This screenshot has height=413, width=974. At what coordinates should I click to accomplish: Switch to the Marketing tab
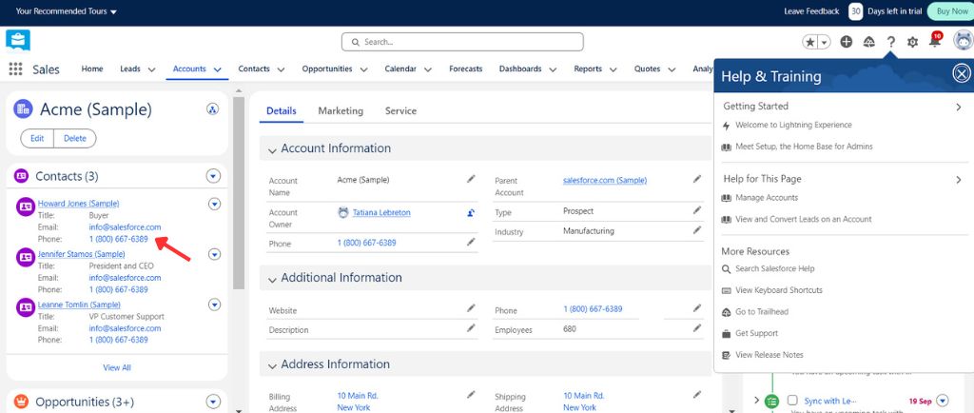click(x=341, y=110)
